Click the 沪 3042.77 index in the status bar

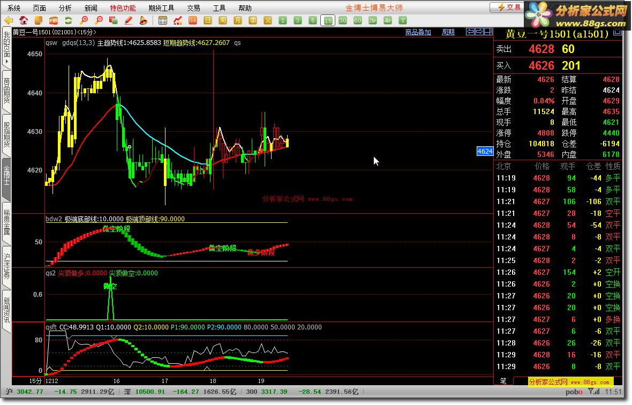tap(25, 392)
